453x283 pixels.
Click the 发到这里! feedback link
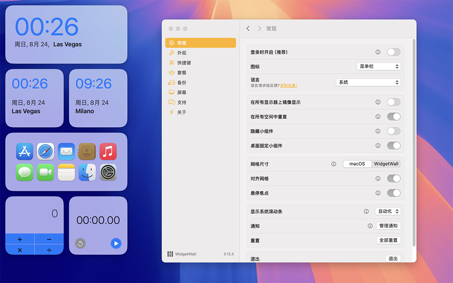click(289, 86)
